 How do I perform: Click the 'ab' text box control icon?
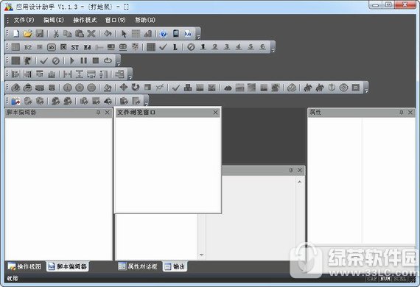(x=52, y=47)
